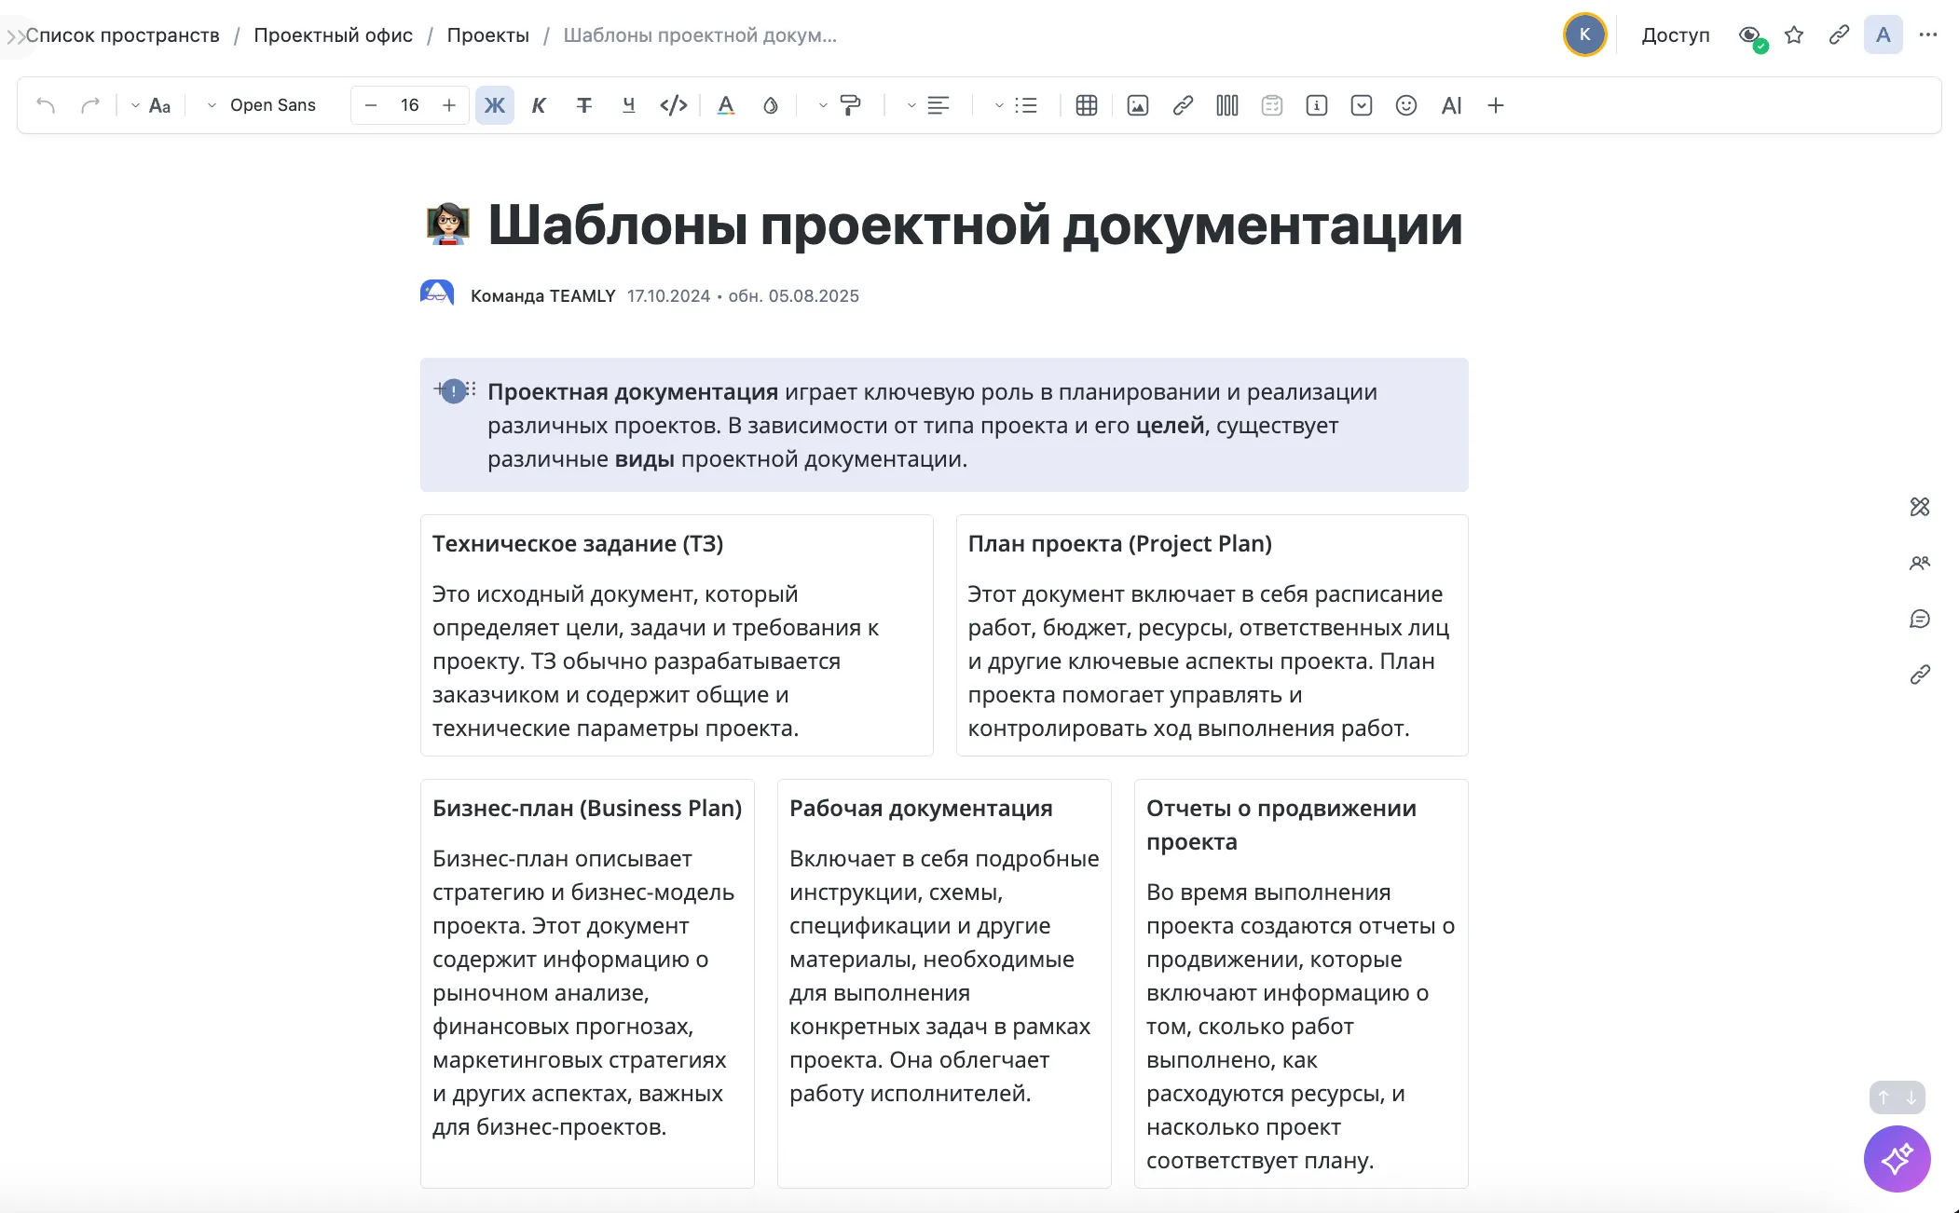
Task: Open text style Aa dropdown
Action: point(151,105)
